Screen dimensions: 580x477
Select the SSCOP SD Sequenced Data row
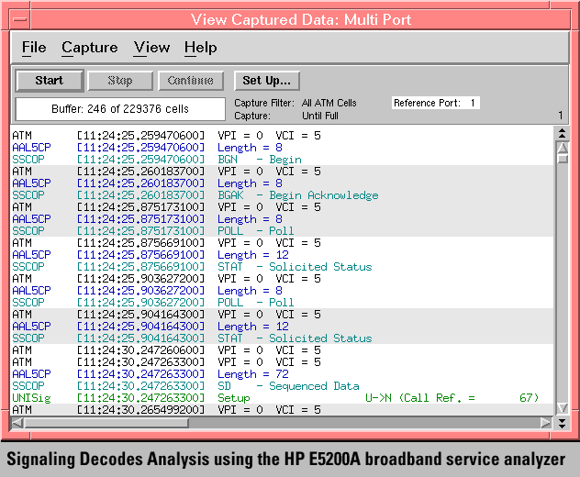pos(275,386)
